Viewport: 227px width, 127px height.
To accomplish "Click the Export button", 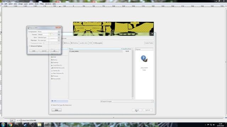I will [137, 110].
